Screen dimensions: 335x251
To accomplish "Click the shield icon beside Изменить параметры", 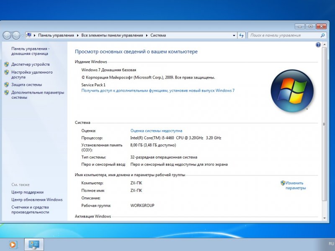I will click(283, 183).
